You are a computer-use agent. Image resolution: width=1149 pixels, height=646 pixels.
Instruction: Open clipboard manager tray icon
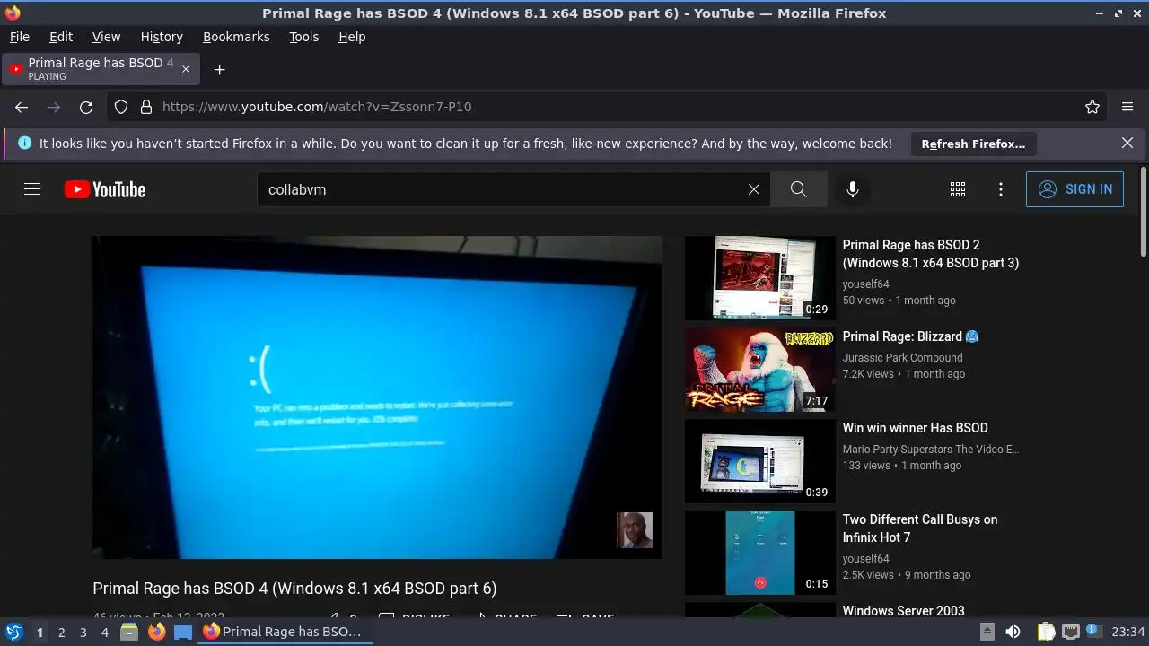click(1046, 632)
